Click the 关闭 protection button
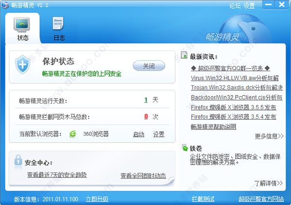The width and height of the screenshot is (291, 205). (x=149, y=66)
